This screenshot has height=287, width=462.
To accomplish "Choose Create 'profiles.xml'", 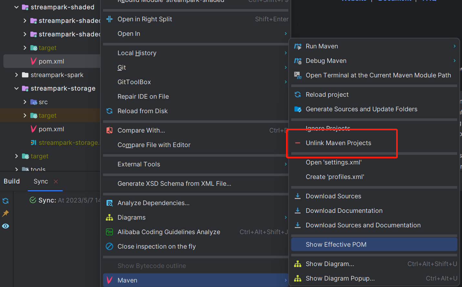I will (374, 177).
